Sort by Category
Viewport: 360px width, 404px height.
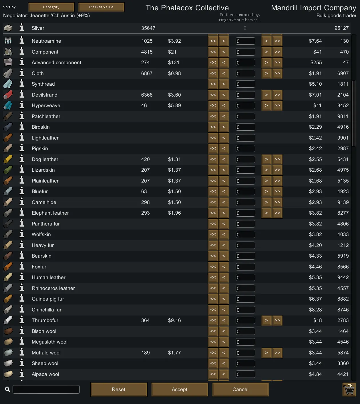click(51, 7)
